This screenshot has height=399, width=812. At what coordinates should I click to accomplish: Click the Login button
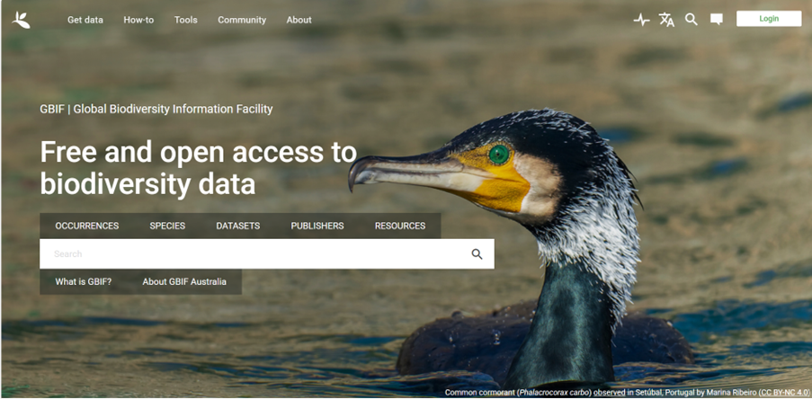click(769, 19)
